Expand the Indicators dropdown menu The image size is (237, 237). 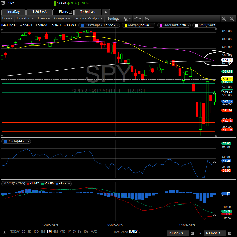coord(25,19)
